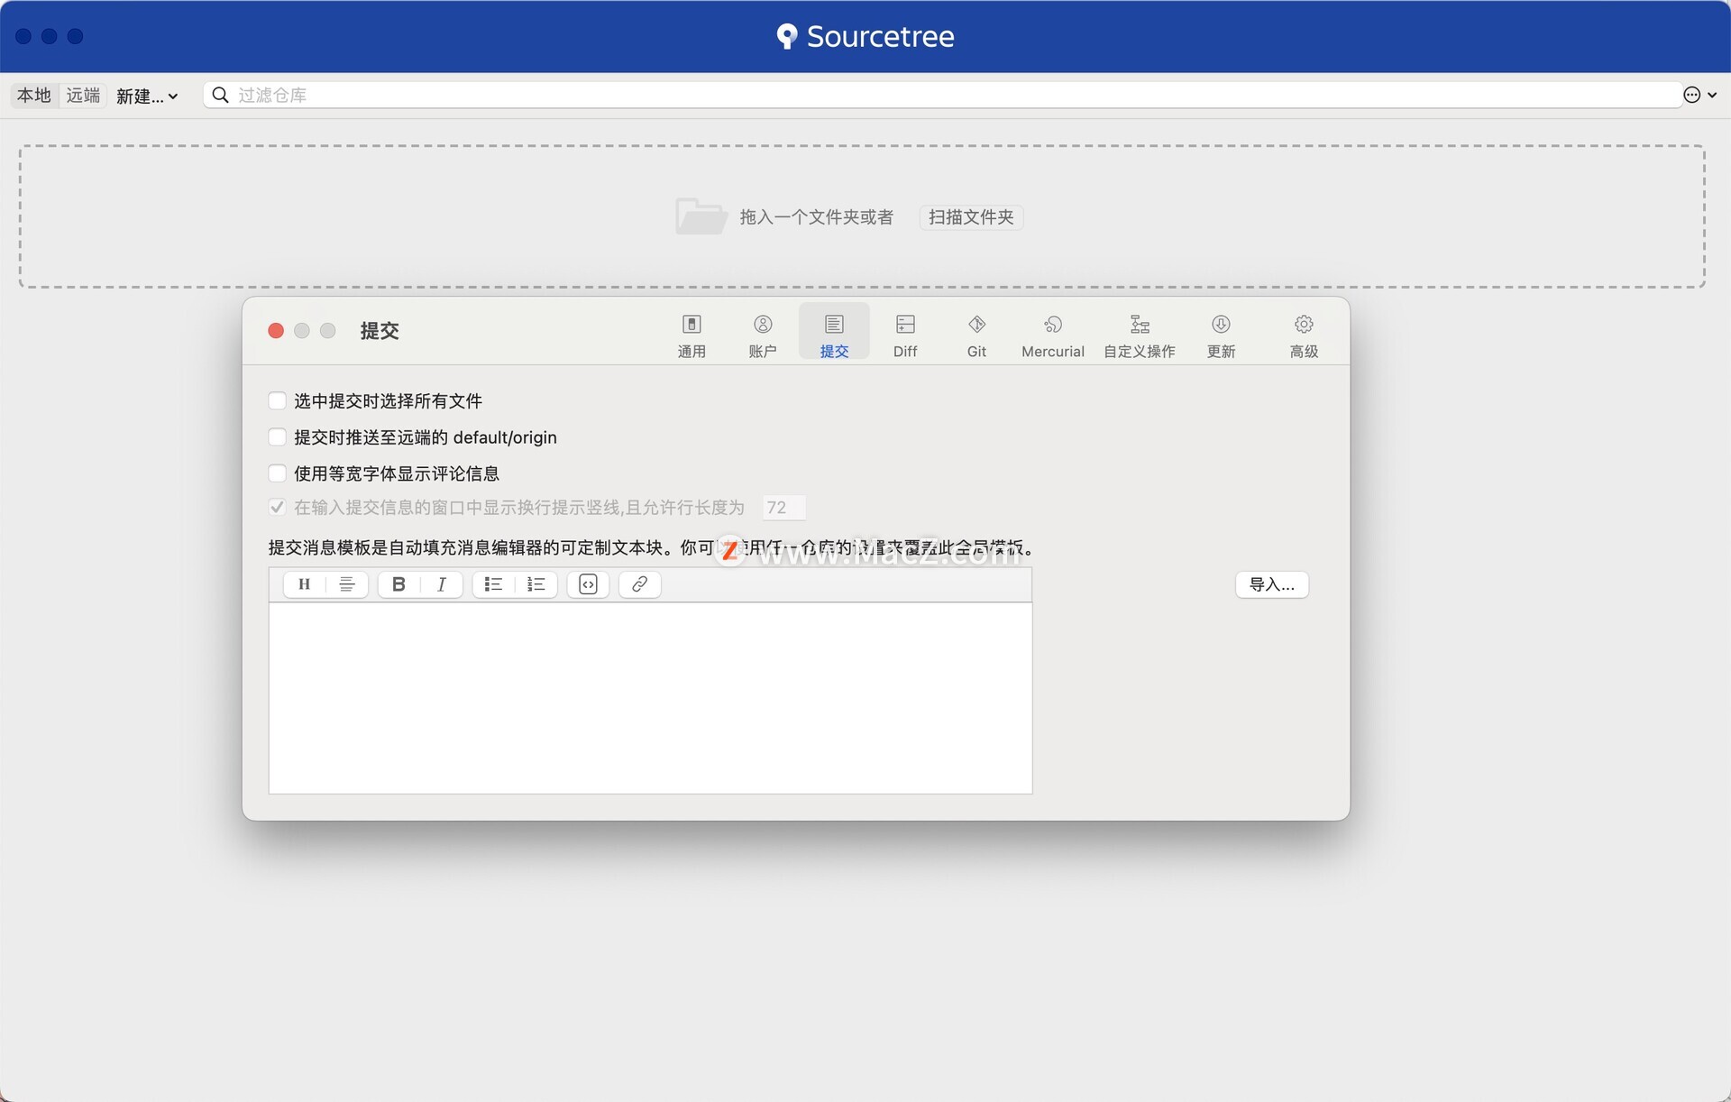Insert a hyperlink in template editor
This screenshot has height=1102, width=1731.
639,584
